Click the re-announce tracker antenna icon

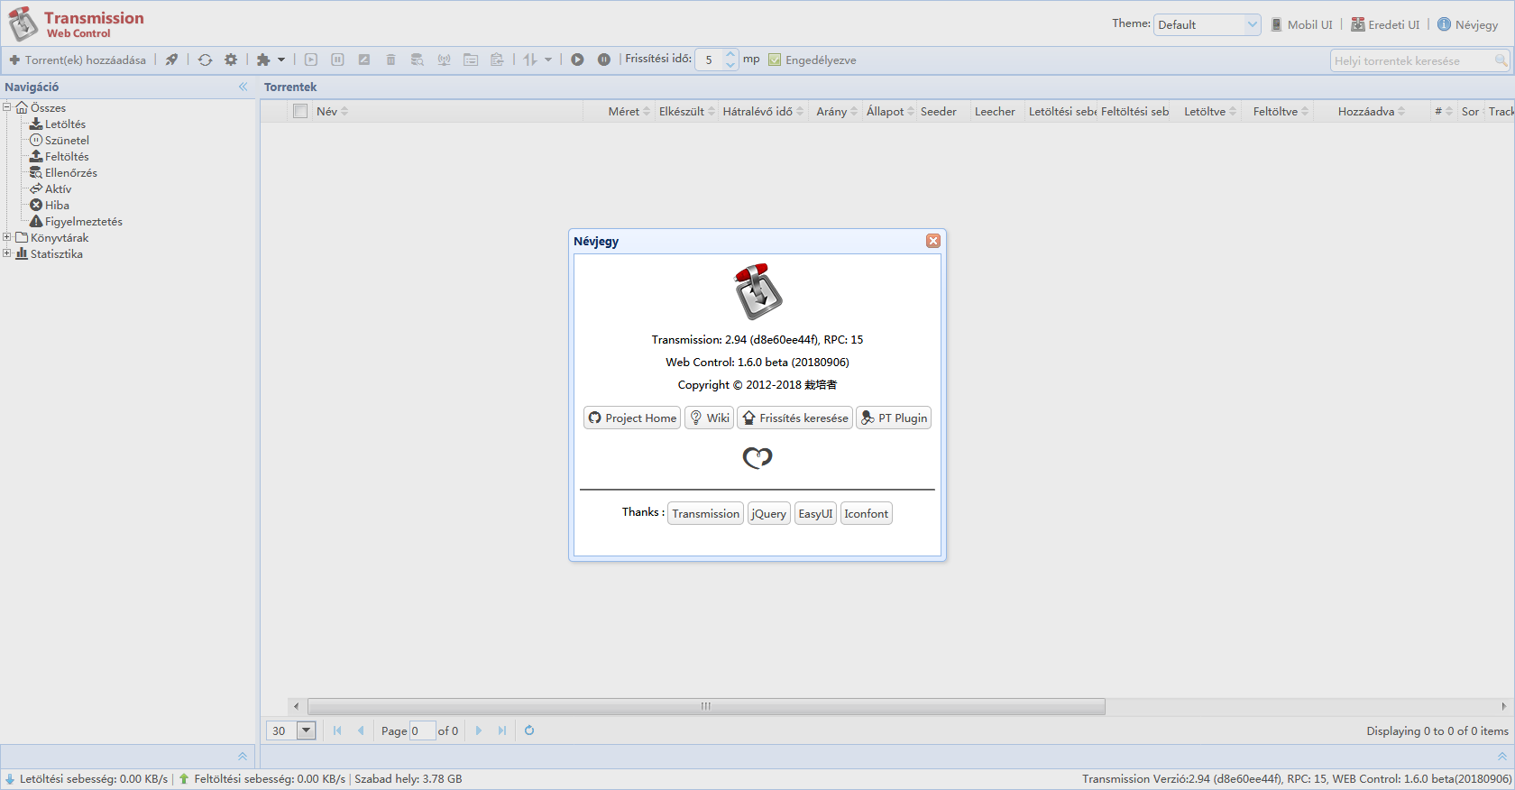coord(444,60)
